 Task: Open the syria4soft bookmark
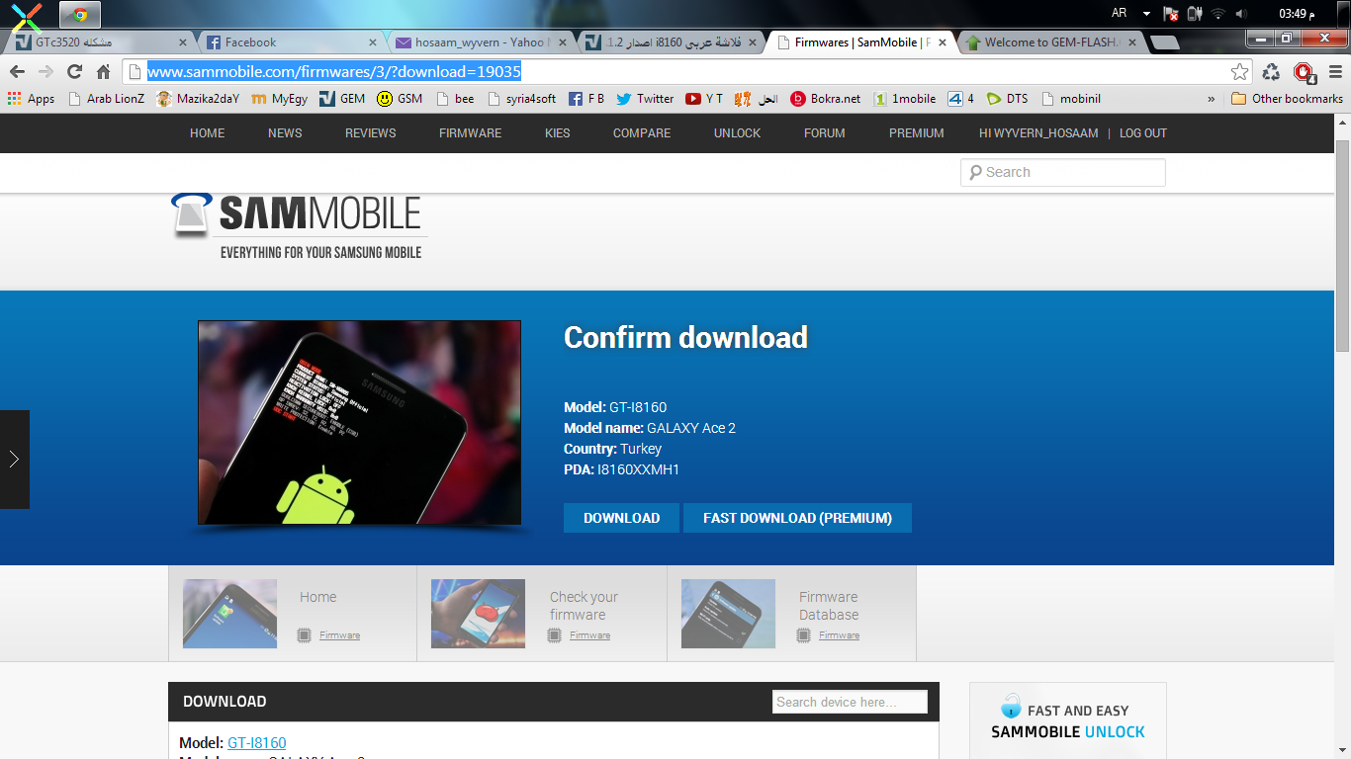520,99
